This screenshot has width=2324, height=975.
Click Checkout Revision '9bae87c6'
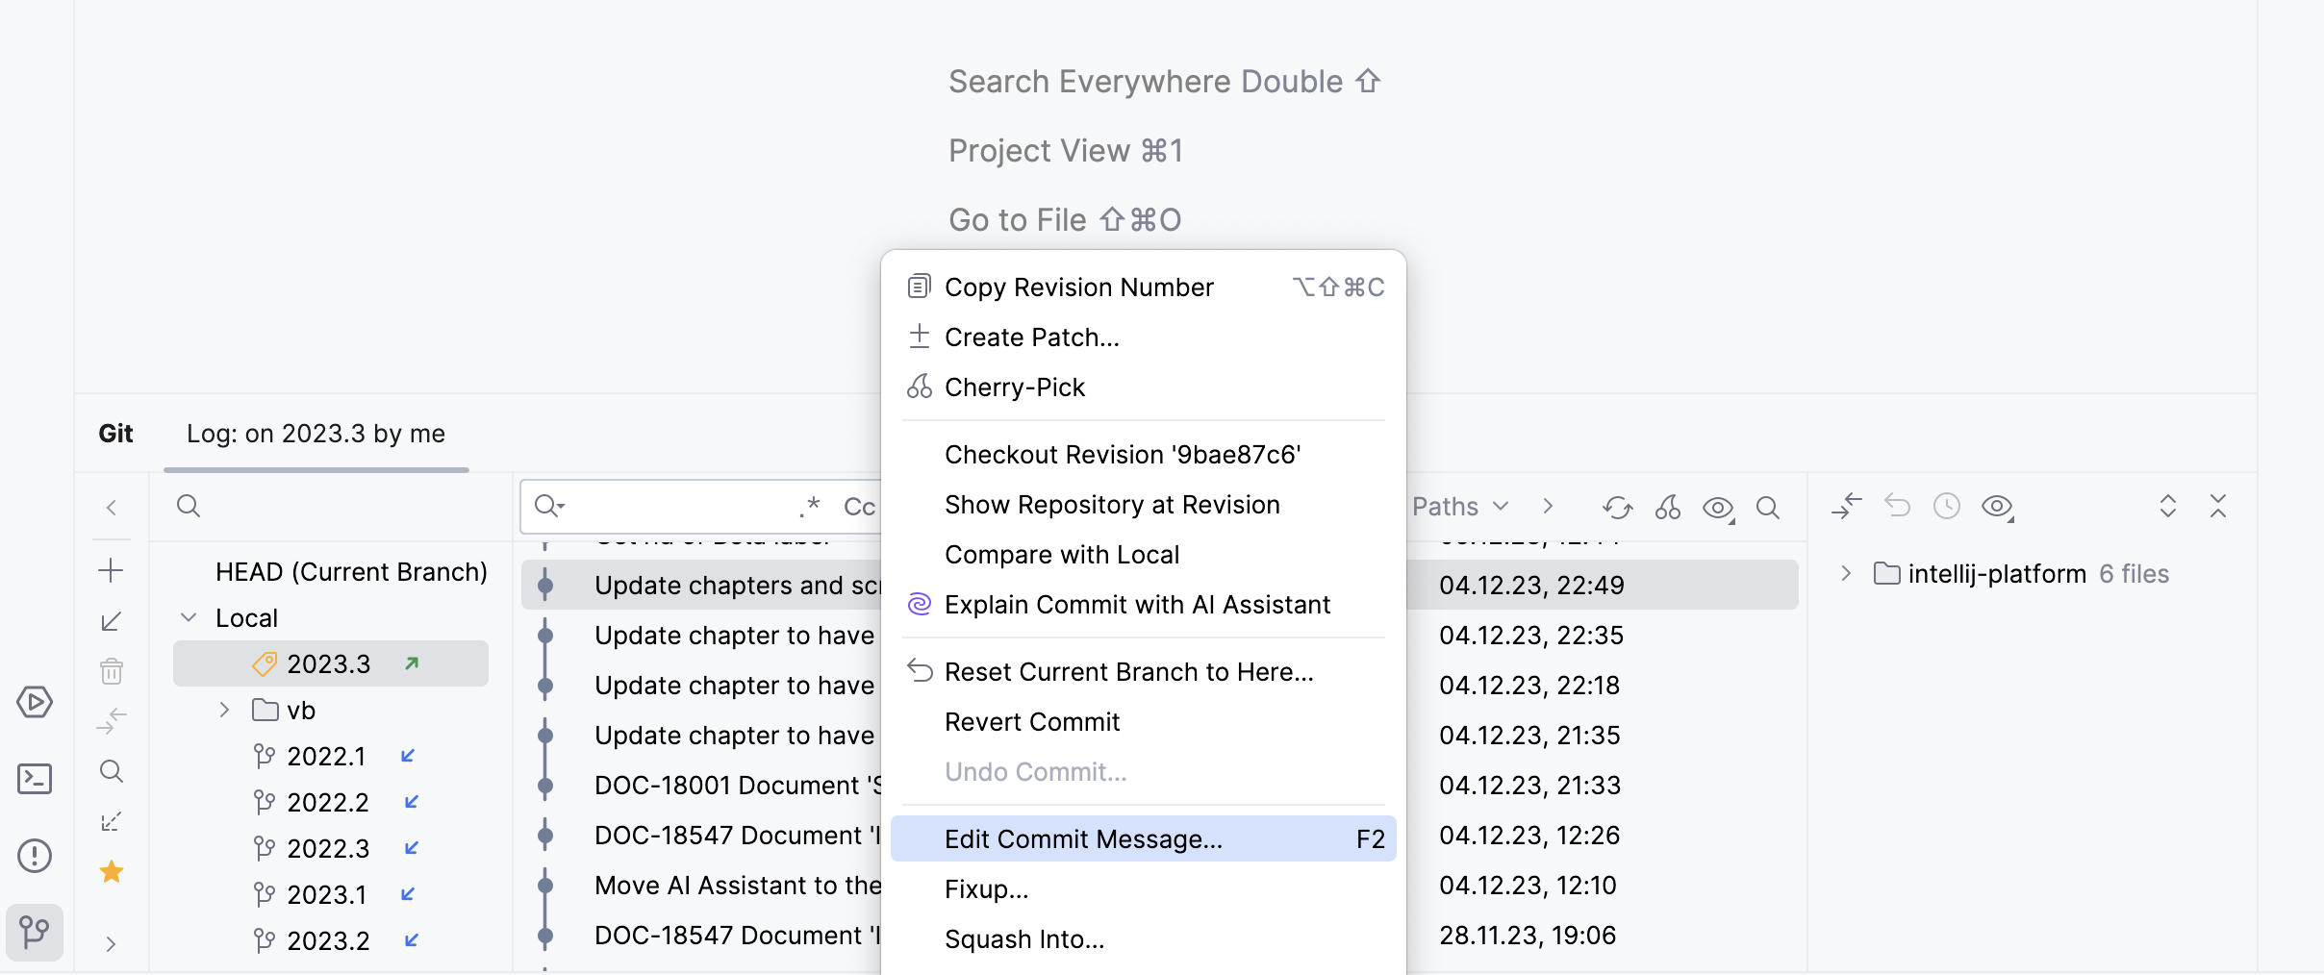tap(1122, 454)
